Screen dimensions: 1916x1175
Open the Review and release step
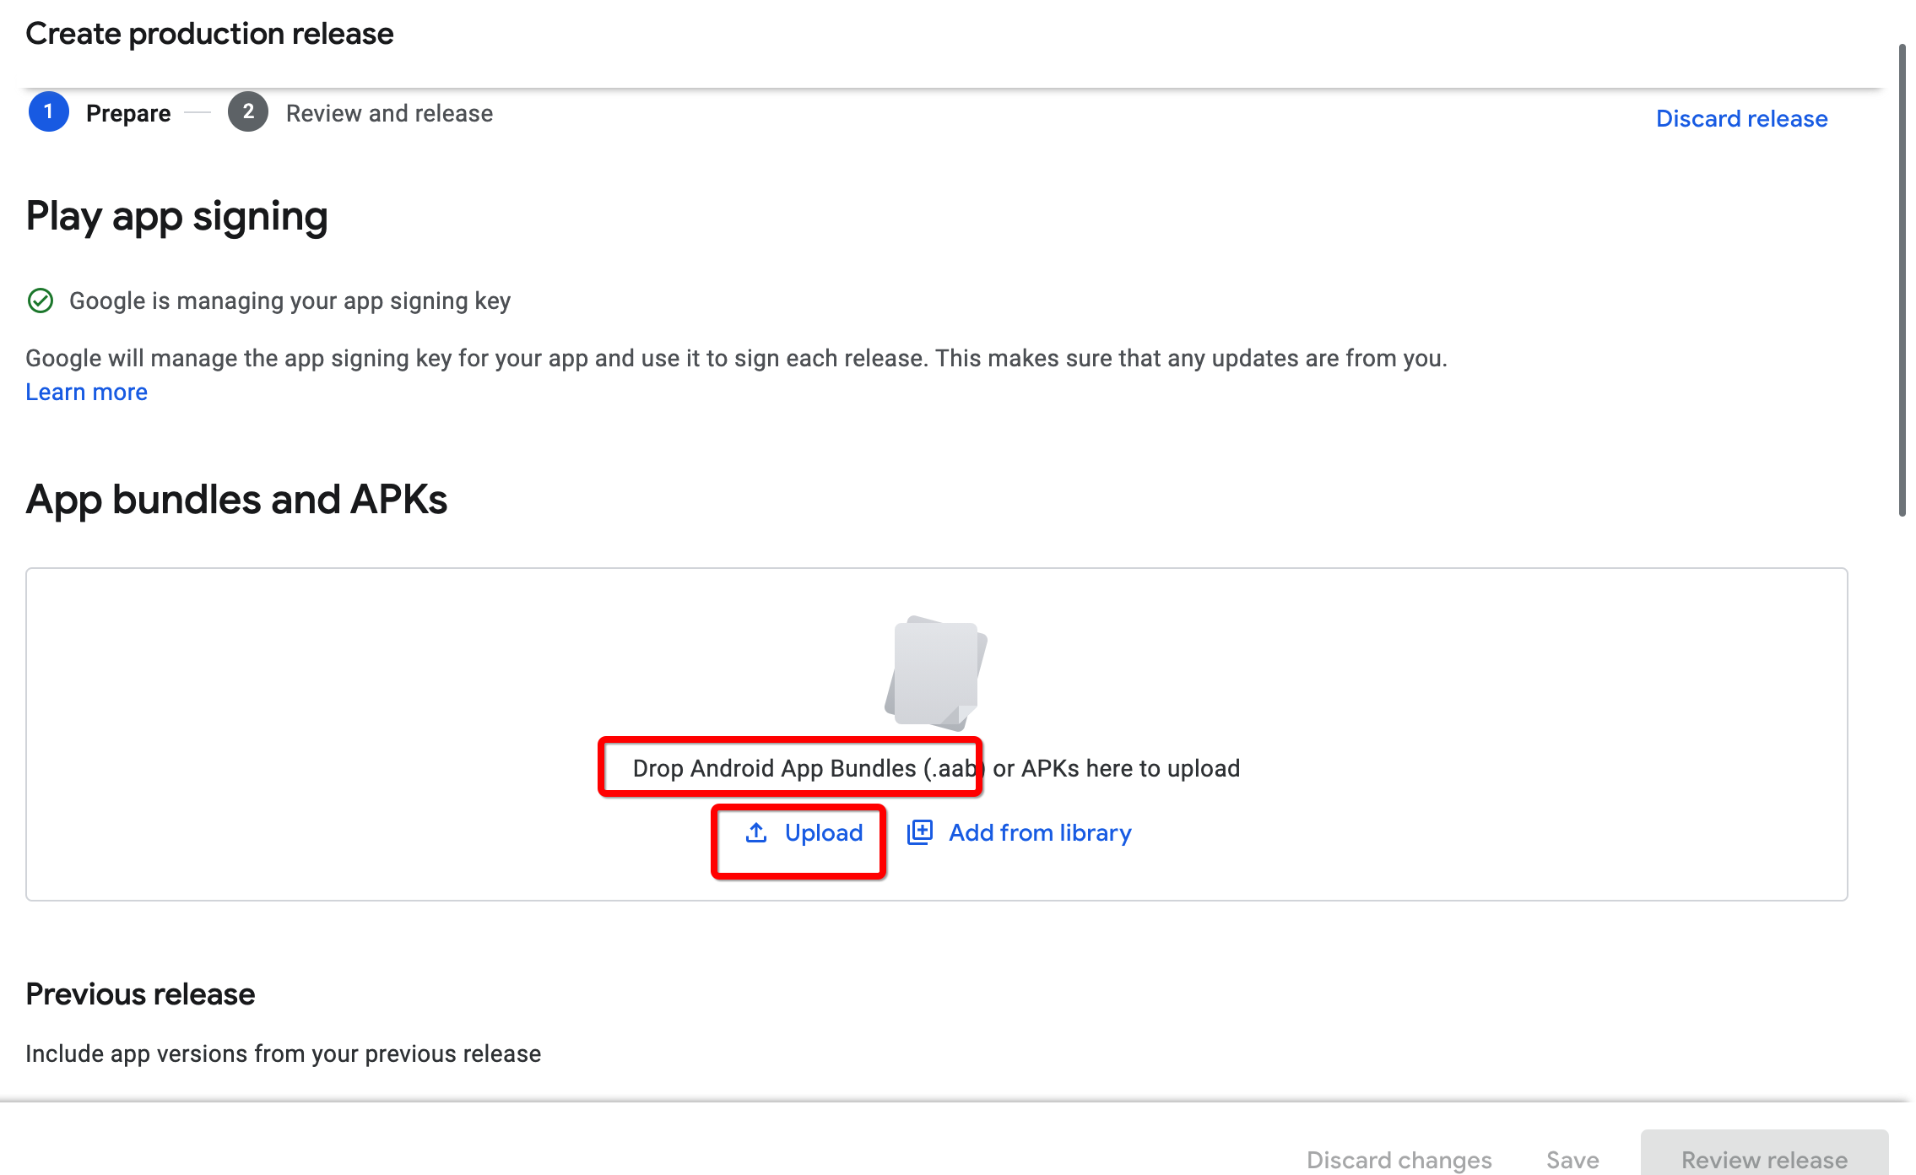click(x=389, y=113)
